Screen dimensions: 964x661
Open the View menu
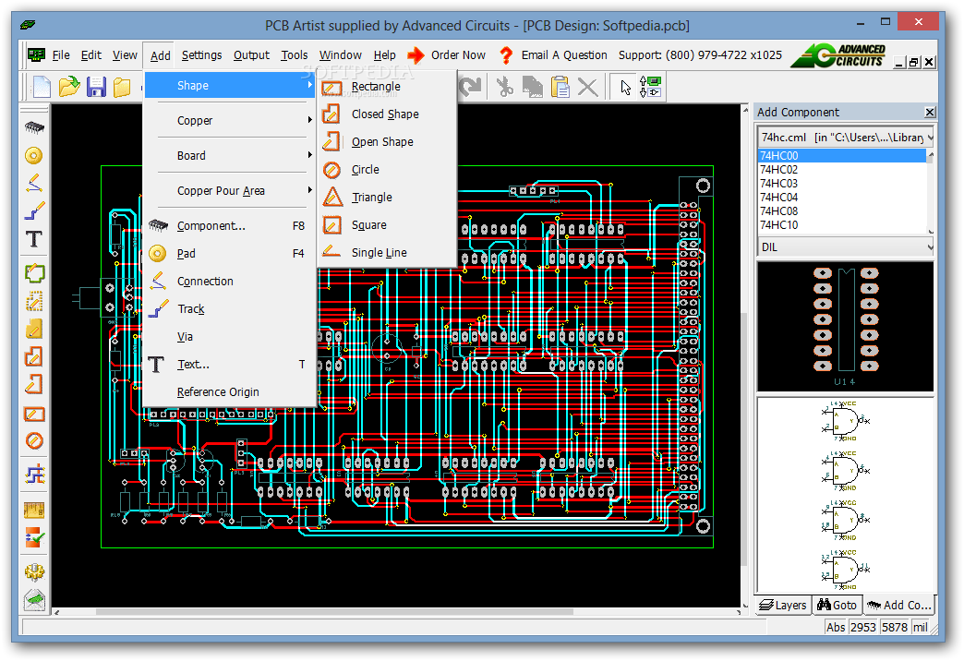coord(125,55)
